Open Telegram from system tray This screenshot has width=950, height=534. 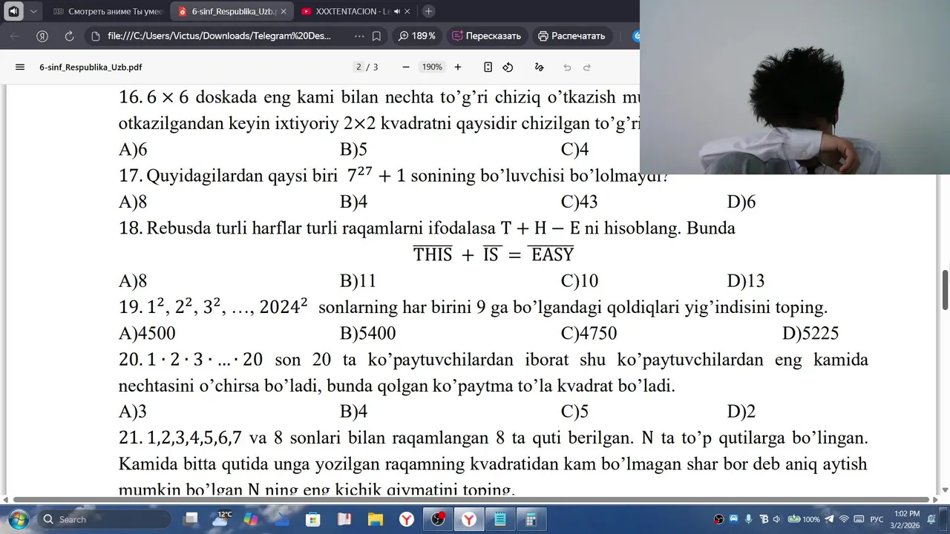(x=829, y=519)
